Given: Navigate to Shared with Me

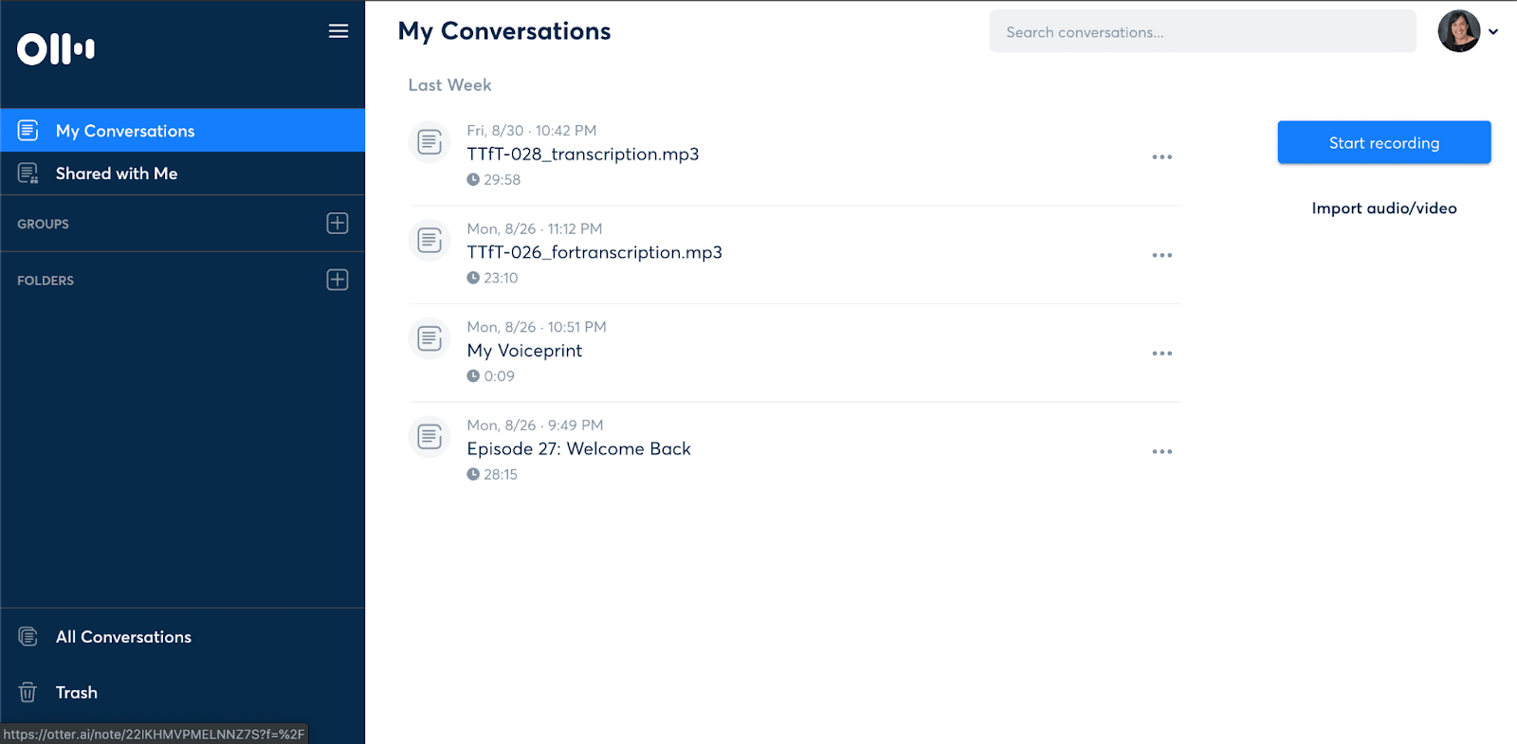Looking at the screenshot, I should (x=115, y=172).
